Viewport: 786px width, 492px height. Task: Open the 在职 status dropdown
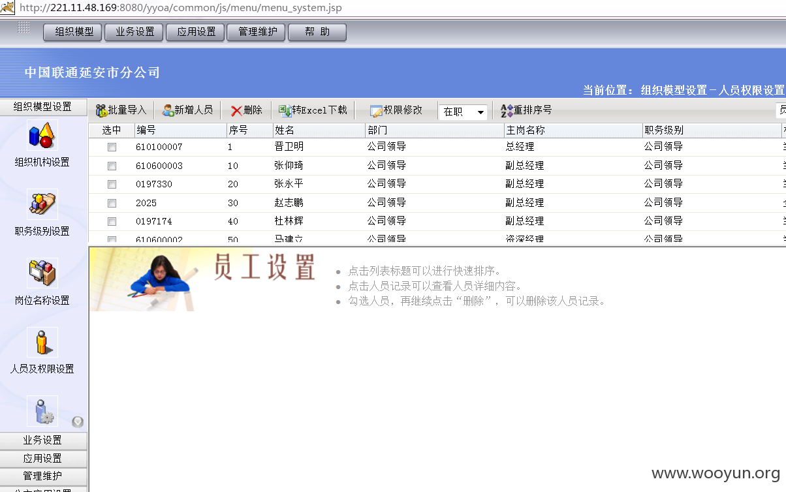click(463, 112)
